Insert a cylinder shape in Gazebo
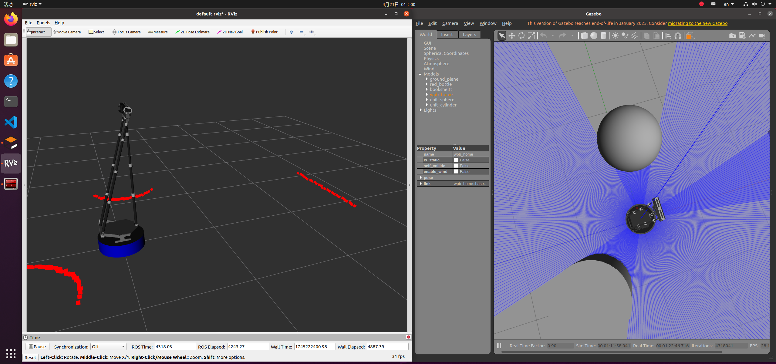The image size is (776, 364). (603, 36)
